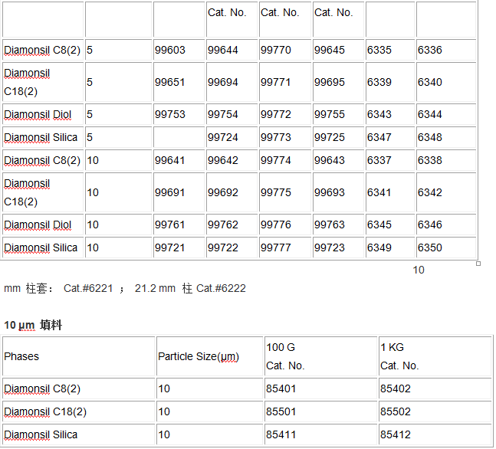Screen dimensions: 496x449
Task: Click the table resize handle square
Action: pyautogui.click(x=478, y=264)
